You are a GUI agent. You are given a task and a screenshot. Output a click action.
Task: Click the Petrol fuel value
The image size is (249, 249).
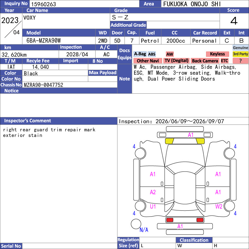150,41
